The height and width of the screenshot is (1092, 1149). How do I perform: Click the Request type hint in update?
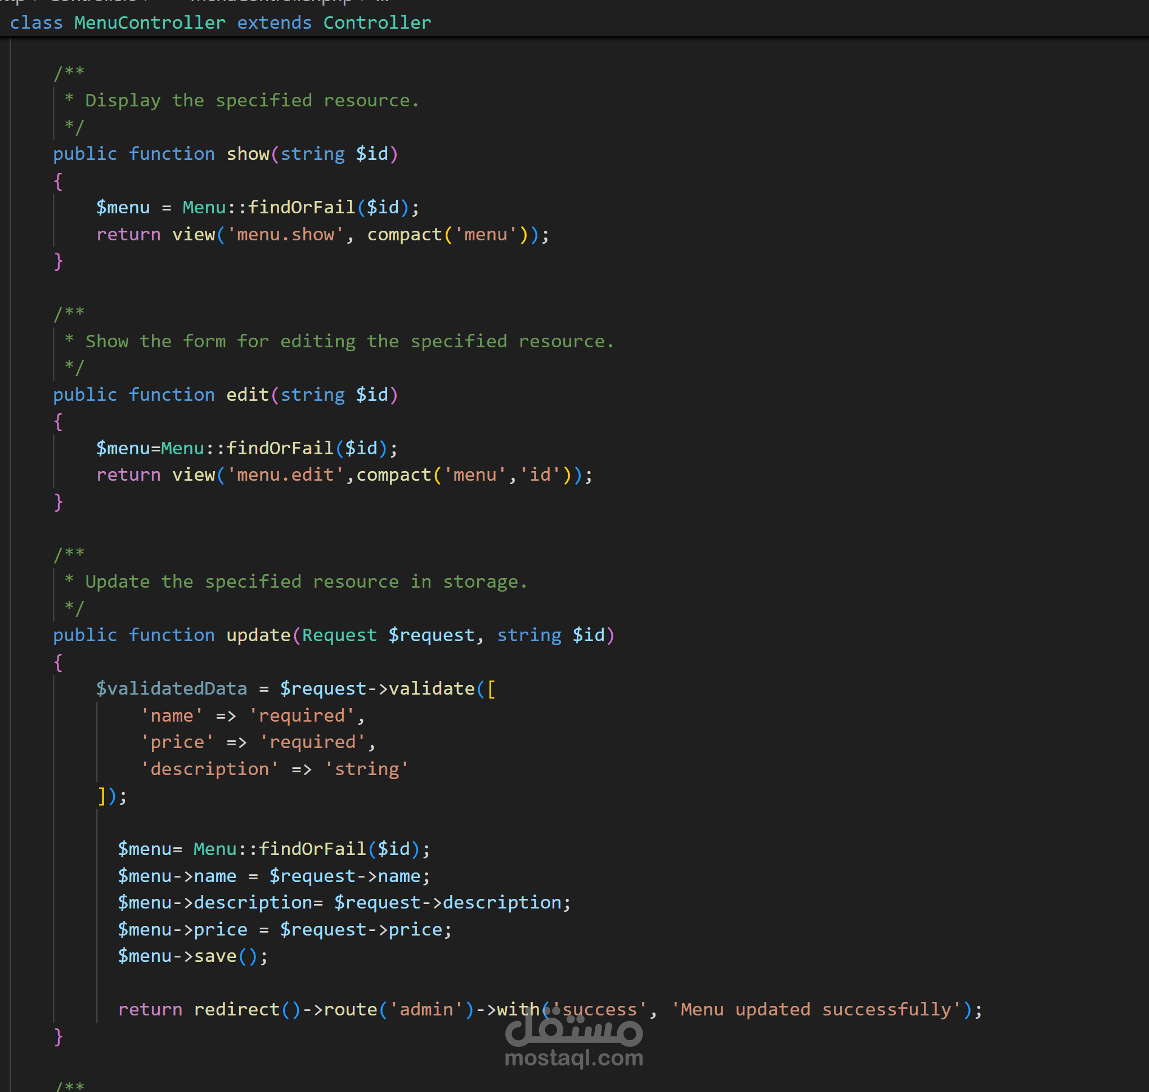point(339,635)
